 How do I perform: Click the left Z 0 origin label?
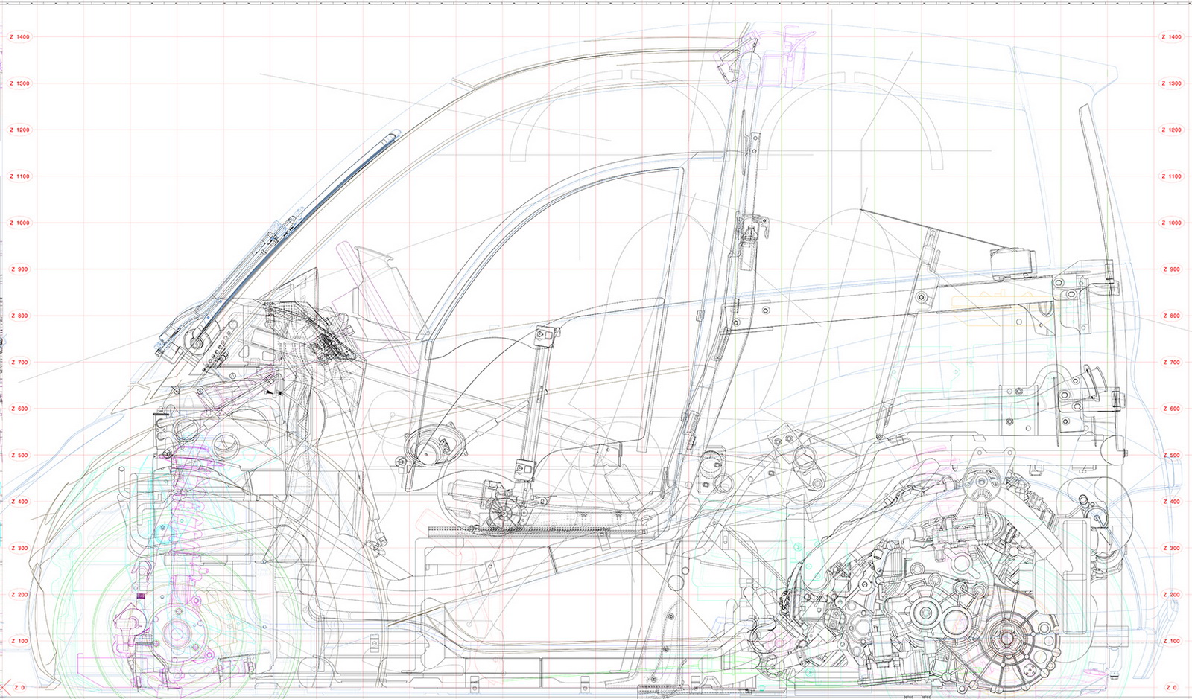[x=19, y=688]
